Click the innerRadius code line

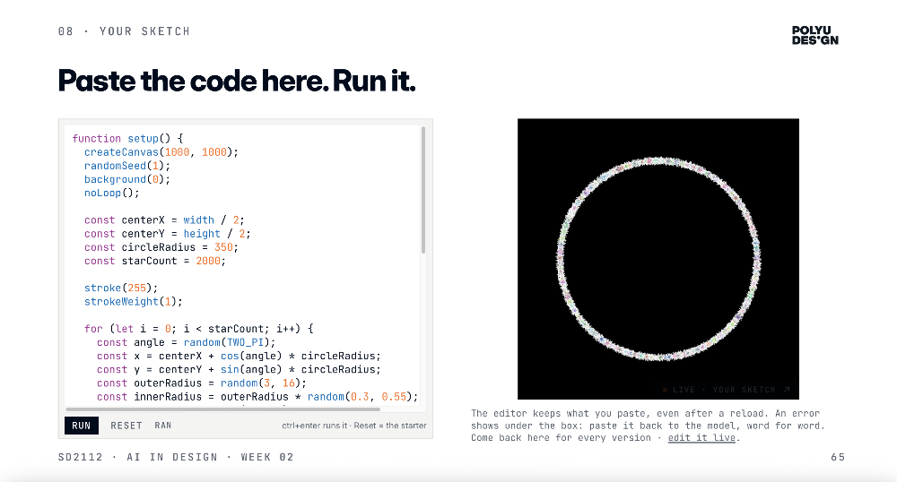(x=257, y=397)
